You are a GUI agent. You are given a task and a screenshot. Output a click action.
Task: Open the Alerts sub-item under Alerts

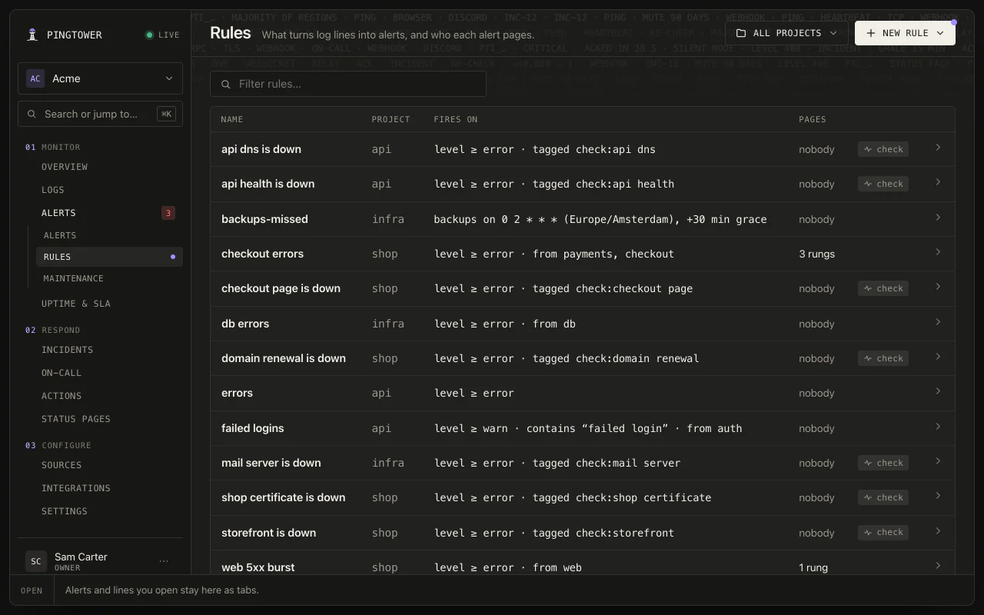[60, 235]
